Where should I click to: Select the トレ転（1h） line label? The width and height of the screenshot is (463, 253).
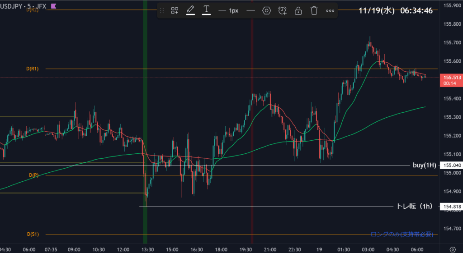coord(414,207)
